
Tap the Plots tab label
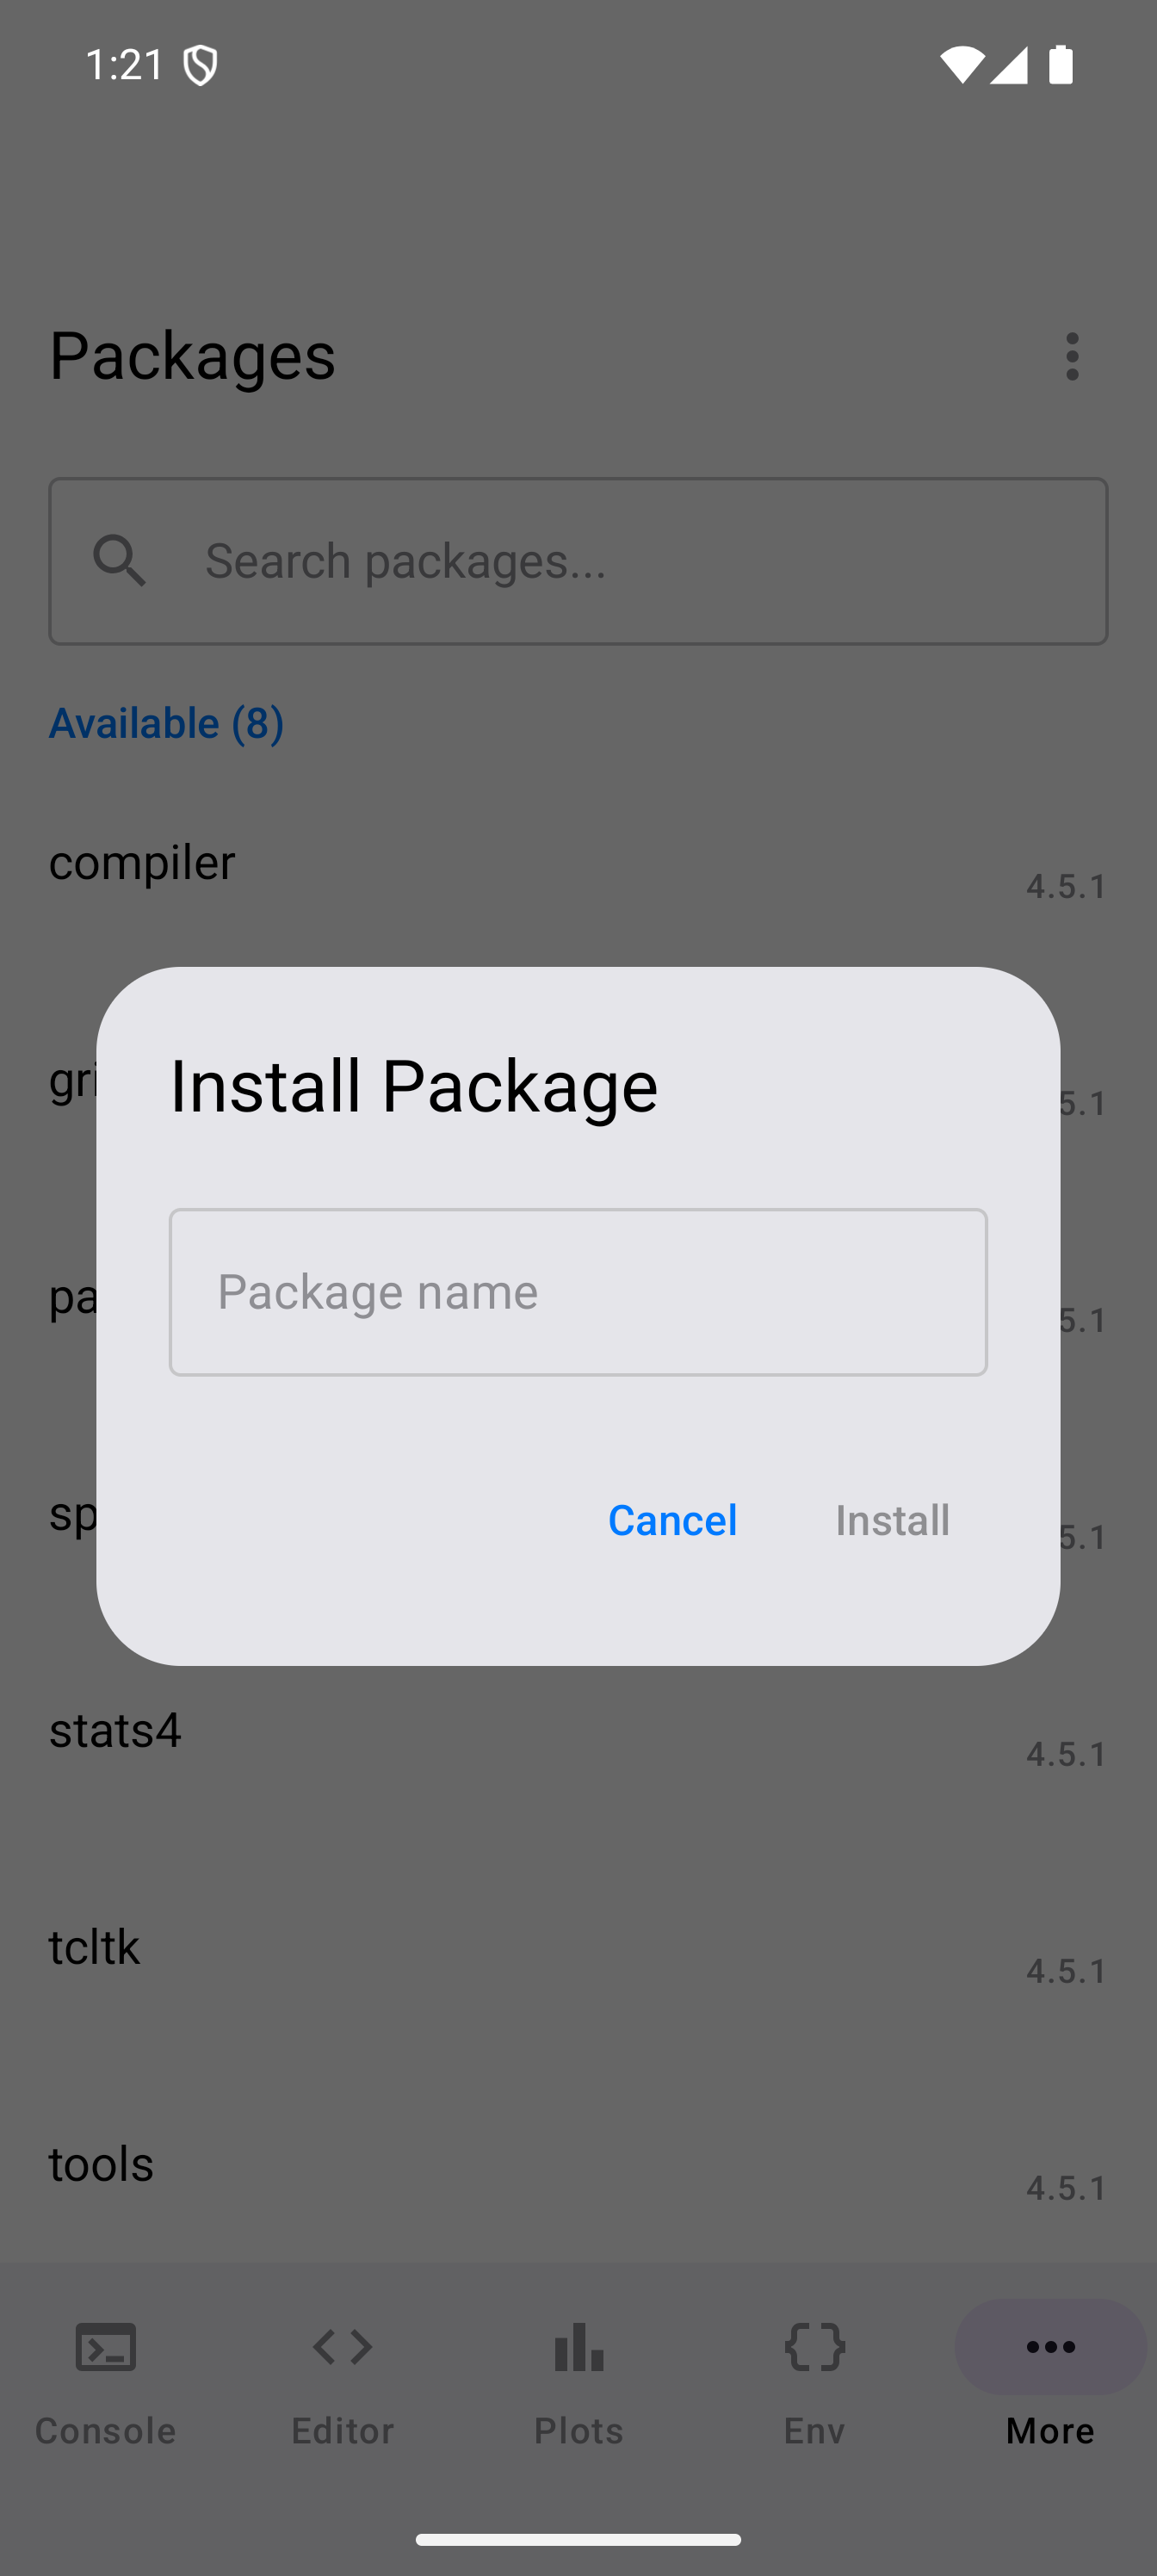579,2430
